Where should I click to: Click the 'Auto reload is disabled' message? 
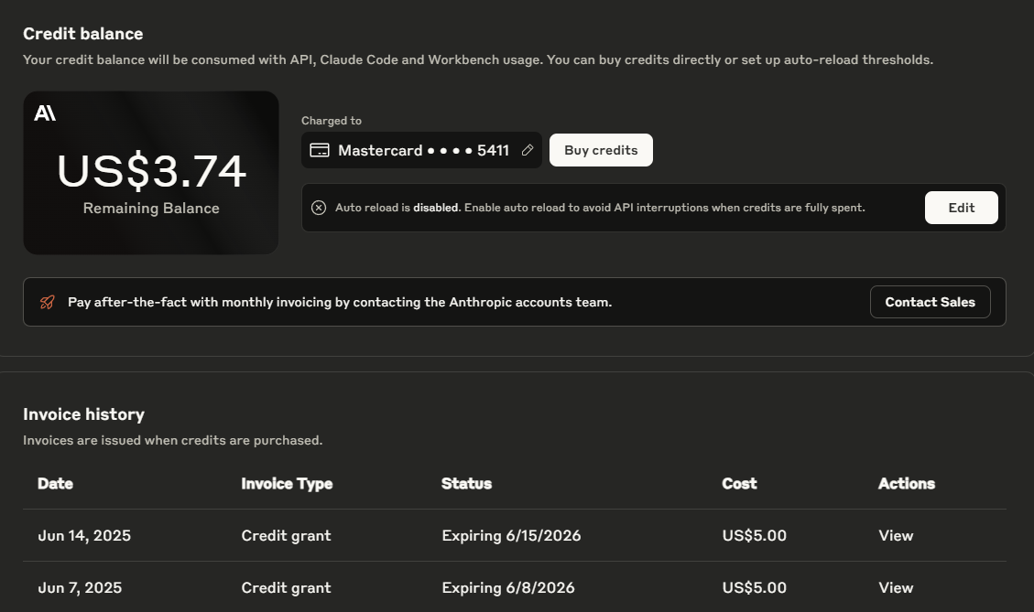click(600, 208)
